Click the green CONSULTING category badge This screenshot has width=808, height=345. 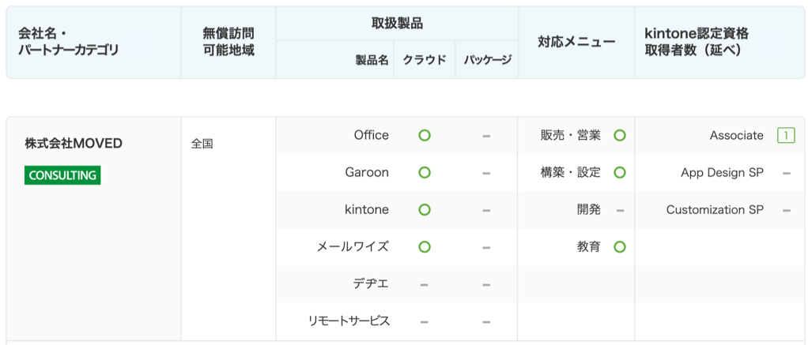click(x=62, y=175)
